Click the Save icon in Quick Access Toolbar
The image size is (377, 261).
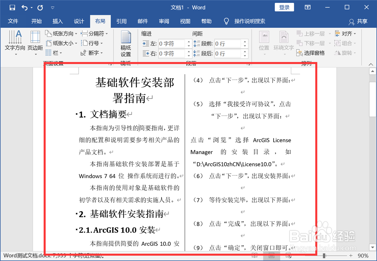12,7
